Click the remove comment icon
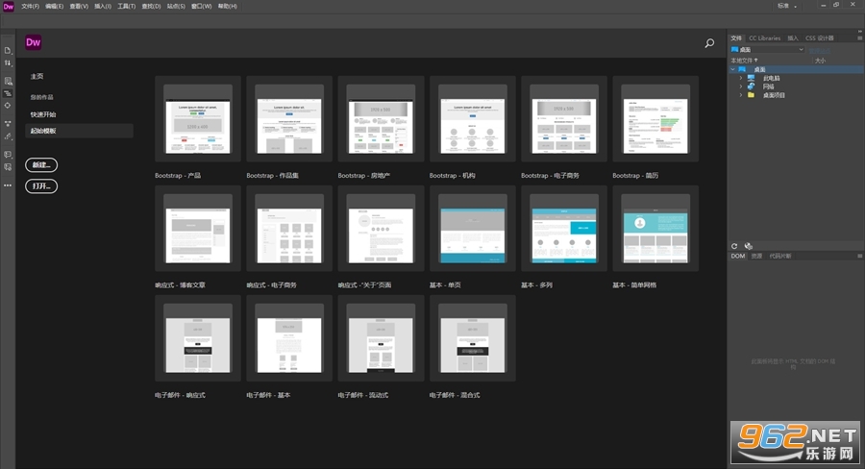 (8, 166)
